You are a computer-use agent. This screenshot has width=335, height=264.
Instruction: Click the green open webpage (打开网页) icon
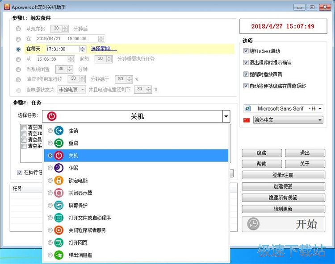pyautogui.click(x=59, y=243)
